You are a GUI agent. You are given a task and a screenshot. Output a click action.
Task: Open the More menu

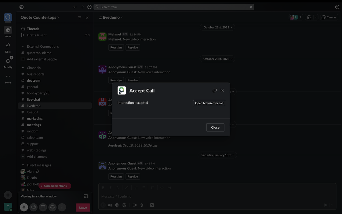pos(8,79)
